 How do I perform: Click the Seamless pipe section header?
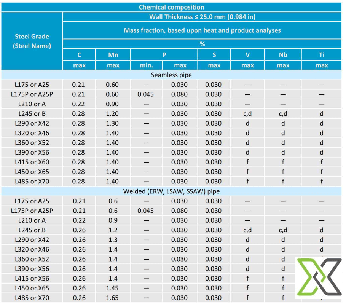coord(172,75)
